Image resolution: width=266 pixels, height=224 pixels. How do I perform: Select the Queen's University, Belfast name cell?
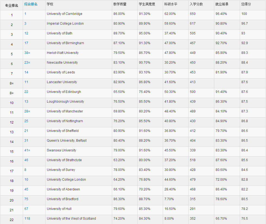click(67, 141)
